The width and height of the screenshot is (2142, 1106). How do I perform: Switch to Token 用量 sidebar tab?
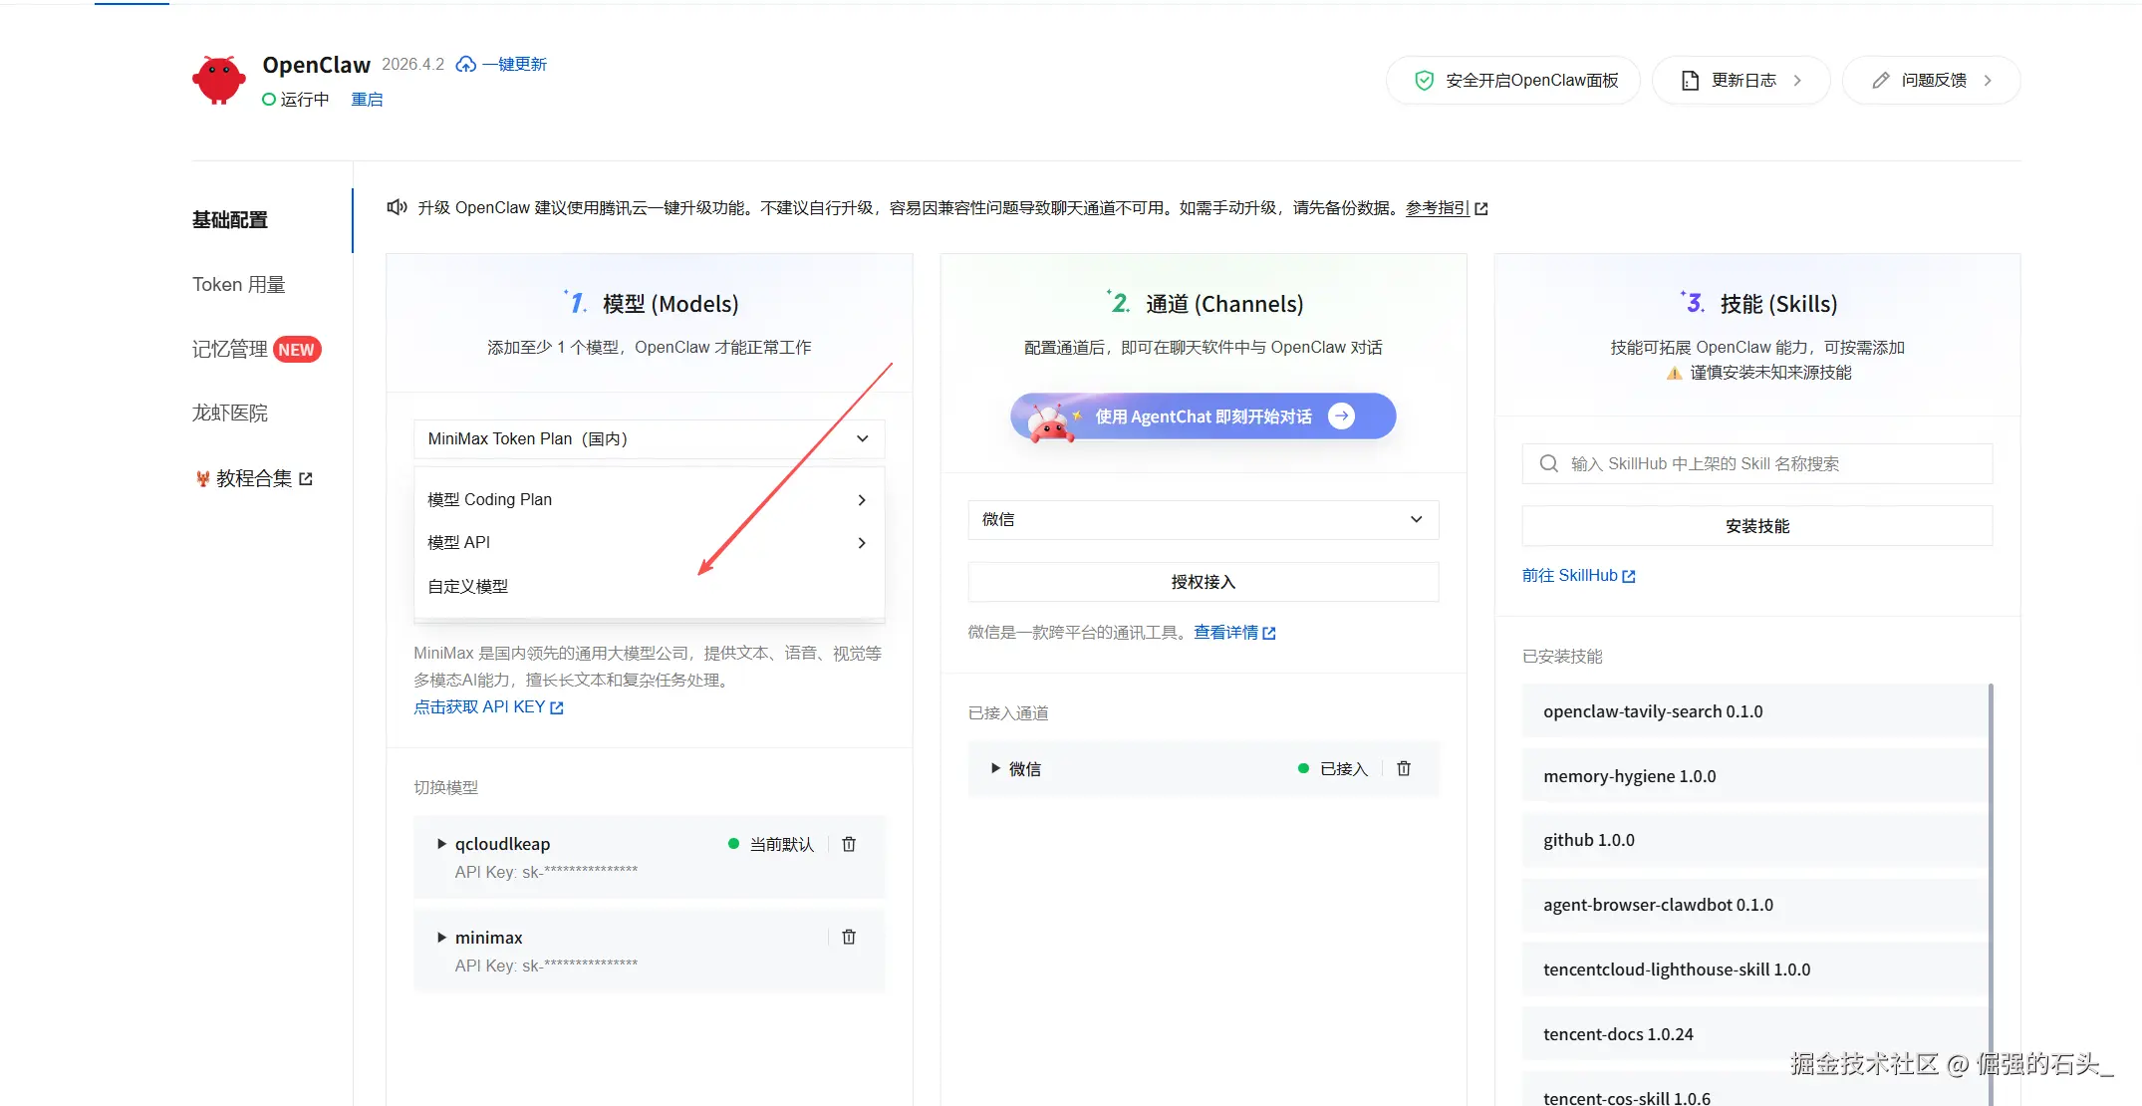coord(239,284)
